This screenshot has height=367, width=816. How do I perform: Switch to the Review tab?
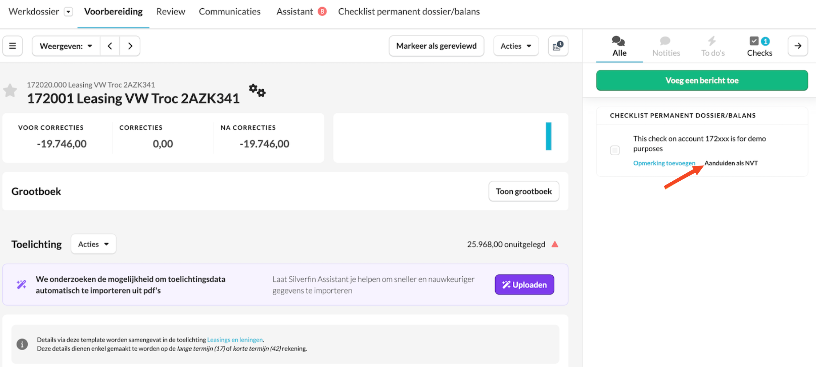click(171, 11)
